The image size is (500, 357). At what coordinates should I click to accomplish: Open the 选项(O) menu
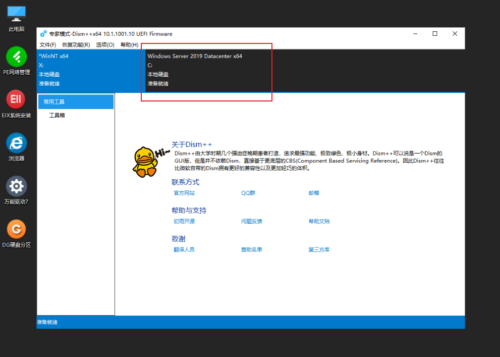(x=105, y=44)
